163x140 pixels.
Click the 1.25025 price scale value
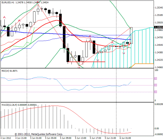tap(159, 23)
